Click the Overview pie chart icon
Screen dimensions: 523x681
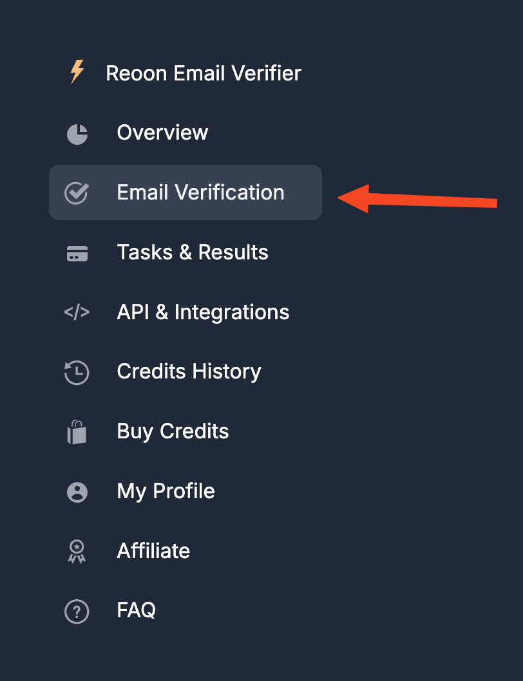(77, 134)
